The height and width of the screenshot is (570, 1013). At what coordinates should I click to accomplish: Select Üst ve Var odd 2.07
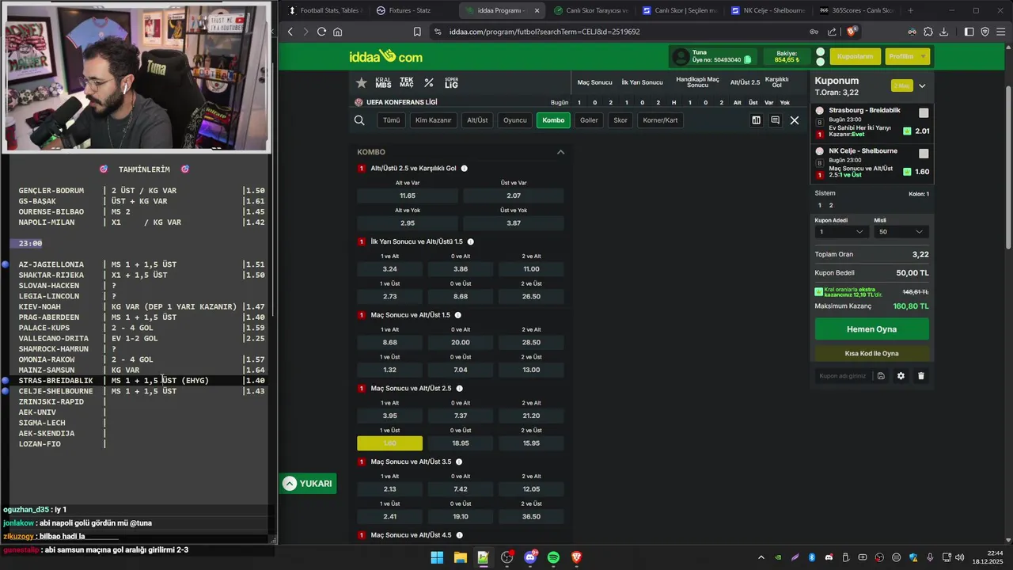point(514,196)
